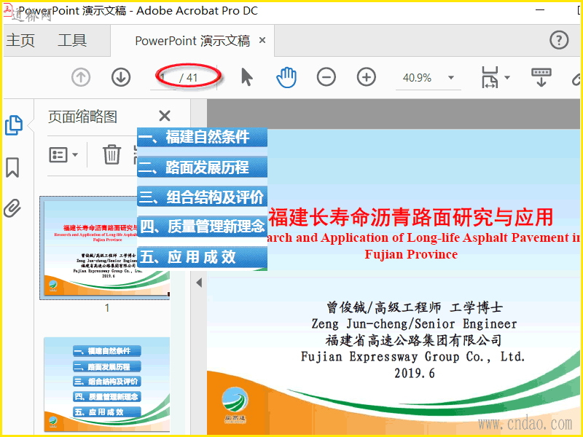Activate the hand pan tool
Viewport: 583px width, 437px height.
click(286, 77)
